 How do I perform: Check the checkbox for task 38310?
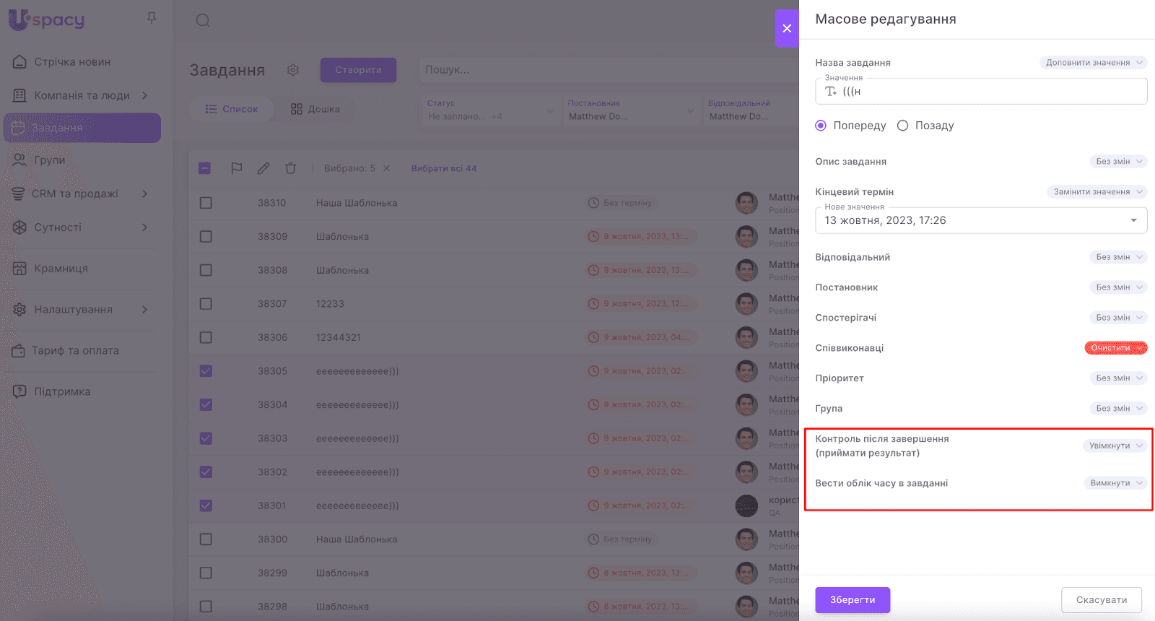click(206, 203)
